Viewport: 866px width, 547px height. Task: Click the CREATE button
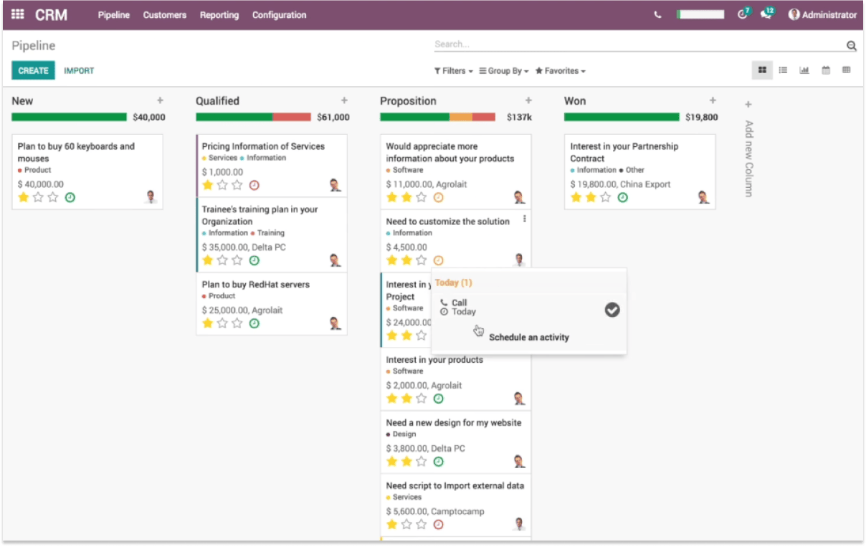[33, 70]
